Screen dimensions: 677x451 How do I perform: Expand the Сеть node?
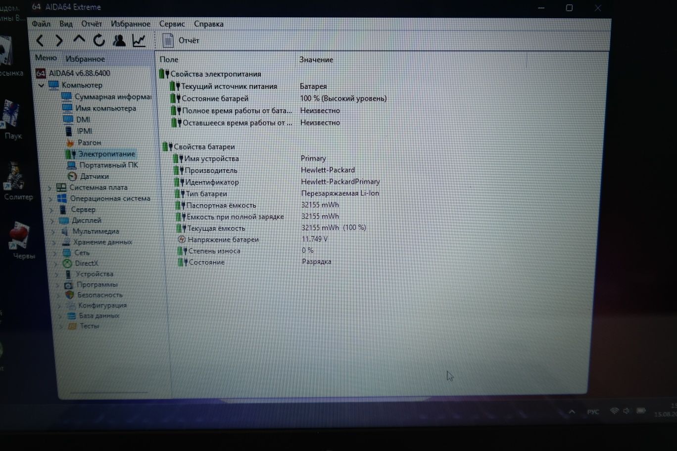pos(56,253)
